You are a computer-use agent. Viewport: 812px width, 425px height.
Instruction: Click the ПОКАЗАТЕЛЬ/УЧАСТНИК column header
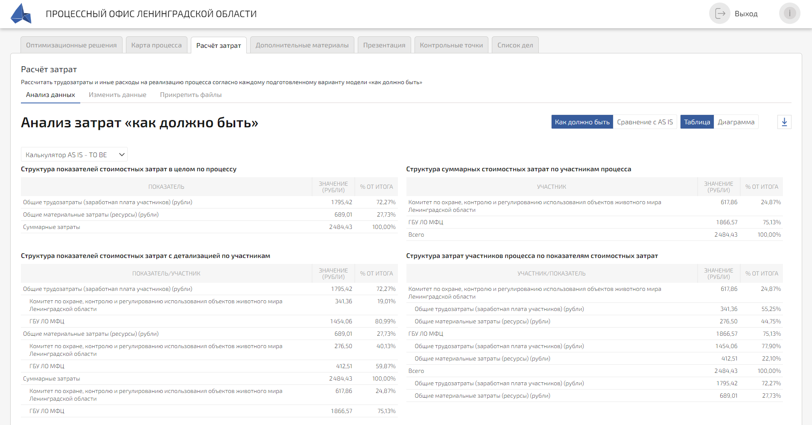click(166, 274)
